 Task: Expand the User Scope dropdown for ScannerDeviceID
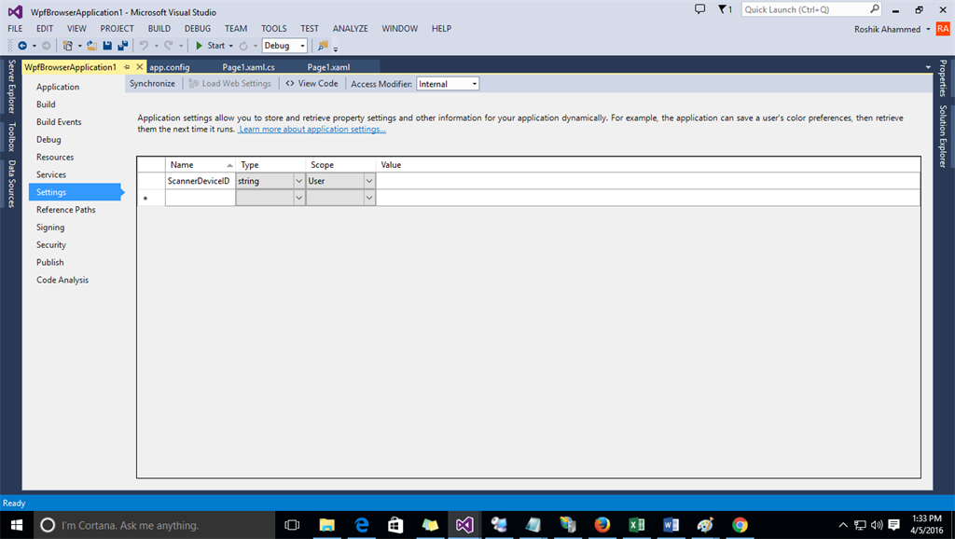pyautogui.click(x=369, y=181)
